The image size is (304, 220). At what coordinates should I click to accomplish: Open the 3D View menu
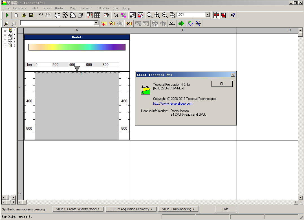point(103,8)
